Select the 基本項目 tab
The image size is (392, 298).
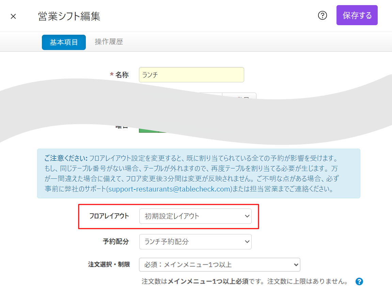64,42
